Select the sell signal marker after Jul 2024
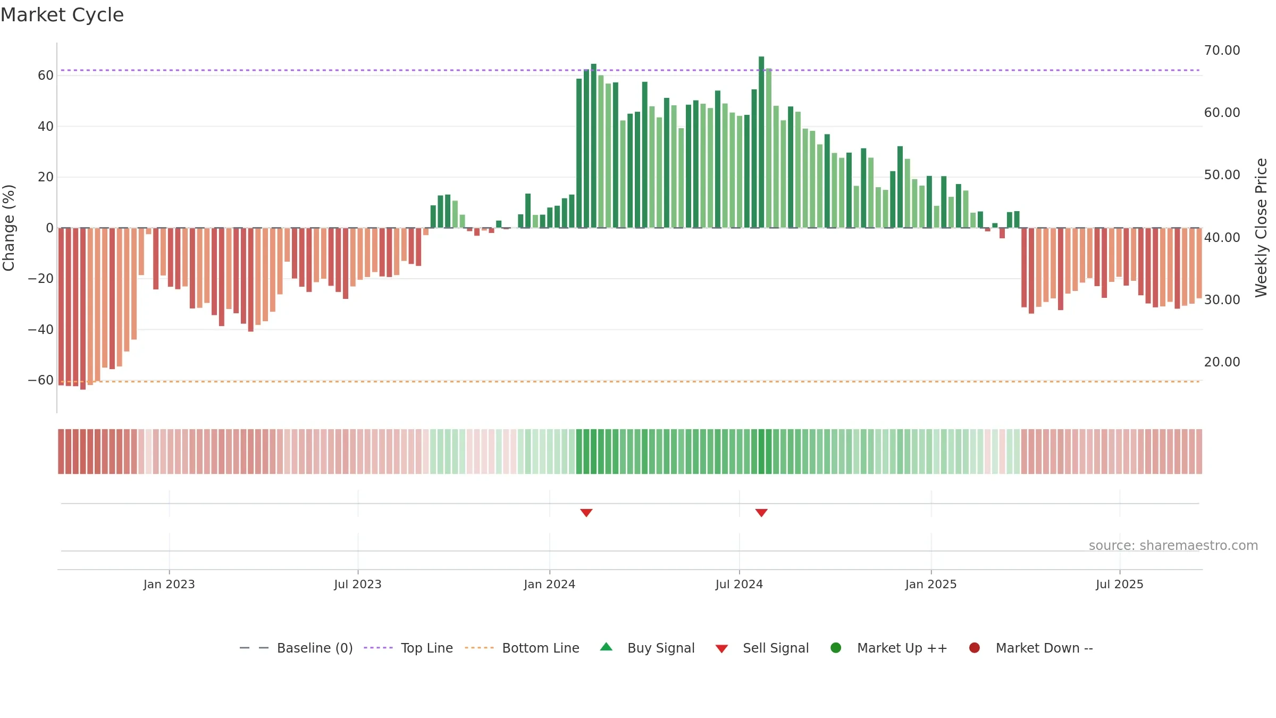The image size is (1276, 718). (x=761, y=513)
